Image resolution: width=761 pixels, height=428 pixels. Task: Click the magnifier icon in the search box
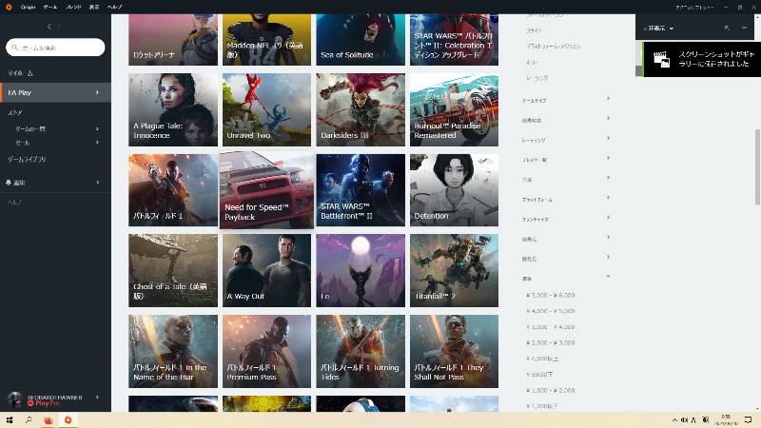pos(14,48)
